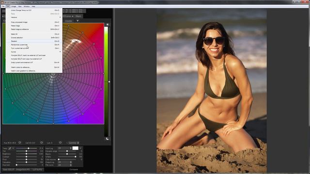Screen dimensions: 310x174
Task: Choose Compile 3DLUT and copy as external LUT
Action: (34, 59)
